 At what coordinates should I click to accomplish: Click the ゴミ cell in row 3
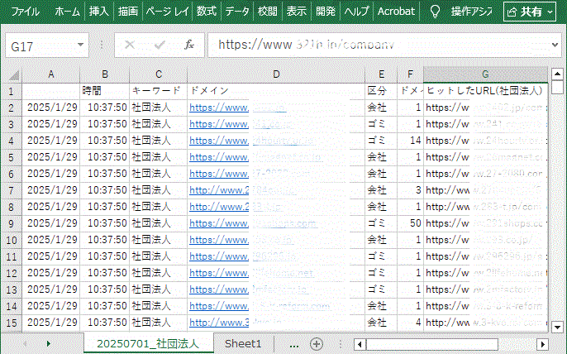click(381, 124)
